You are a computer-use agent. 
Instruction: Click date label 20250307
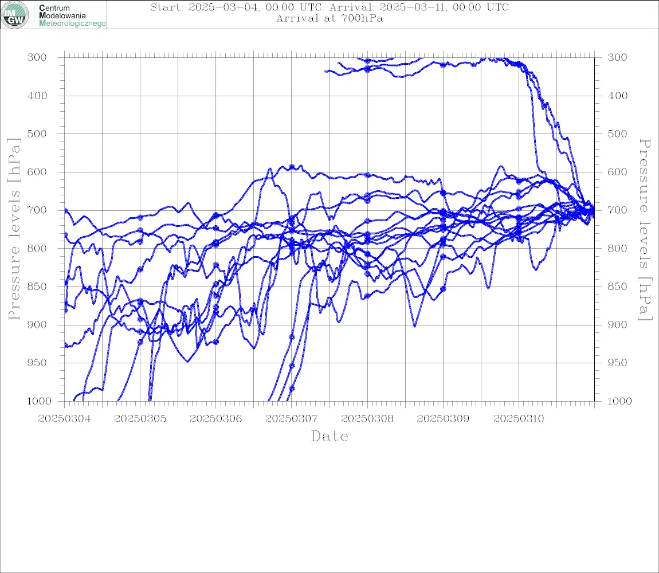click(291, 419)
